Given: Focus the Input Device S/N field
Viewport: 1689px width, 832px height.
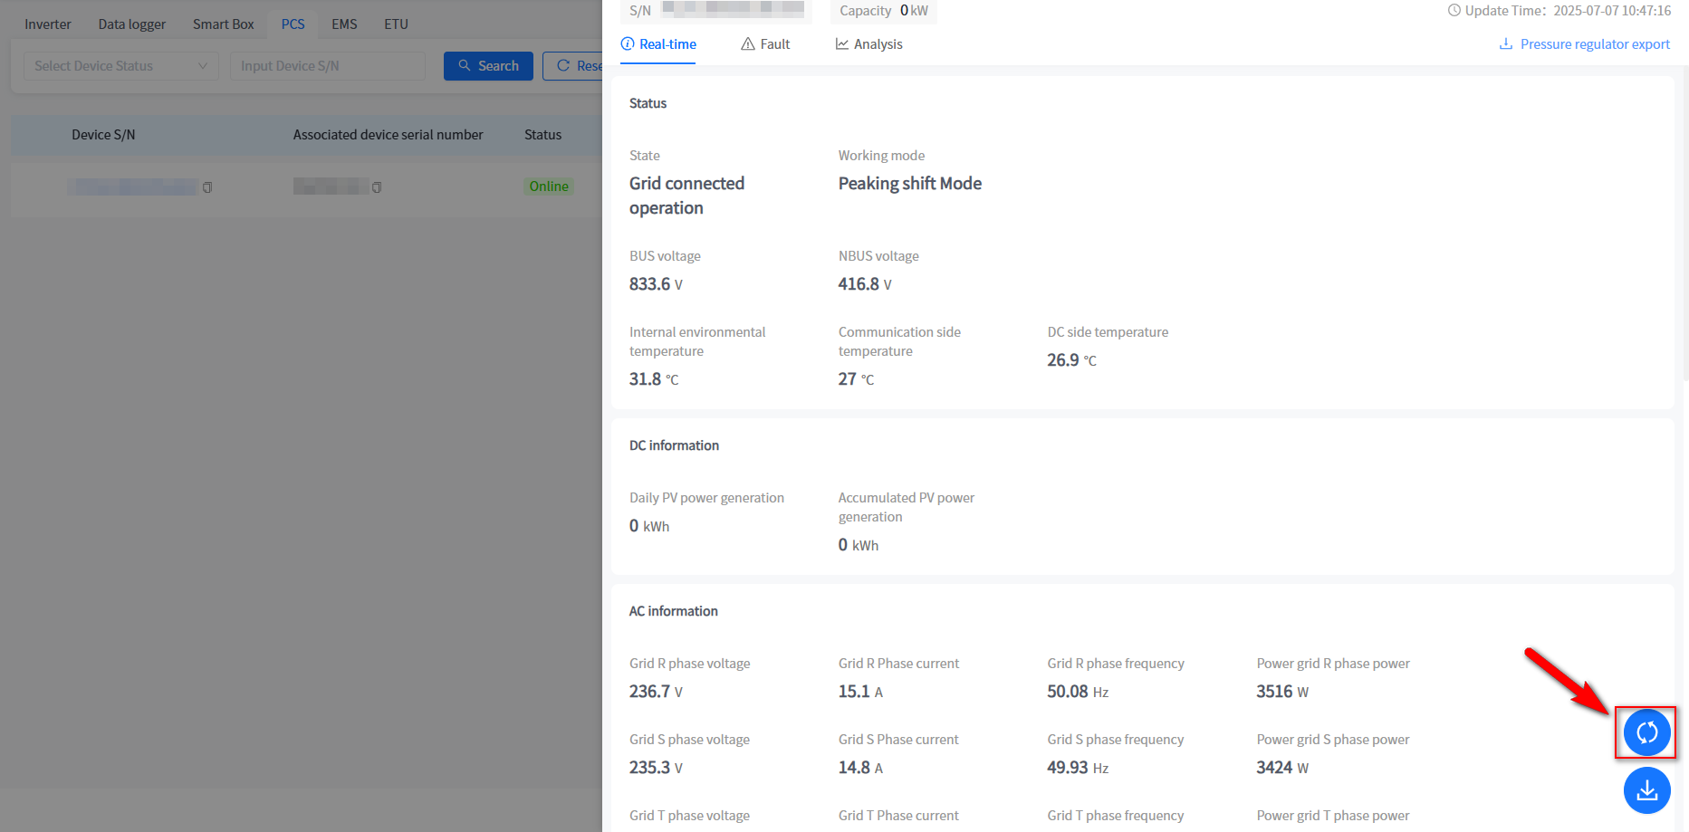Looking at the screenshot, I should coord(327,66).
